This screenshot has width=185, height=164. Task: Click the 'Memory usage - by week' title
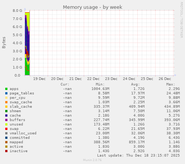[92, 7]
